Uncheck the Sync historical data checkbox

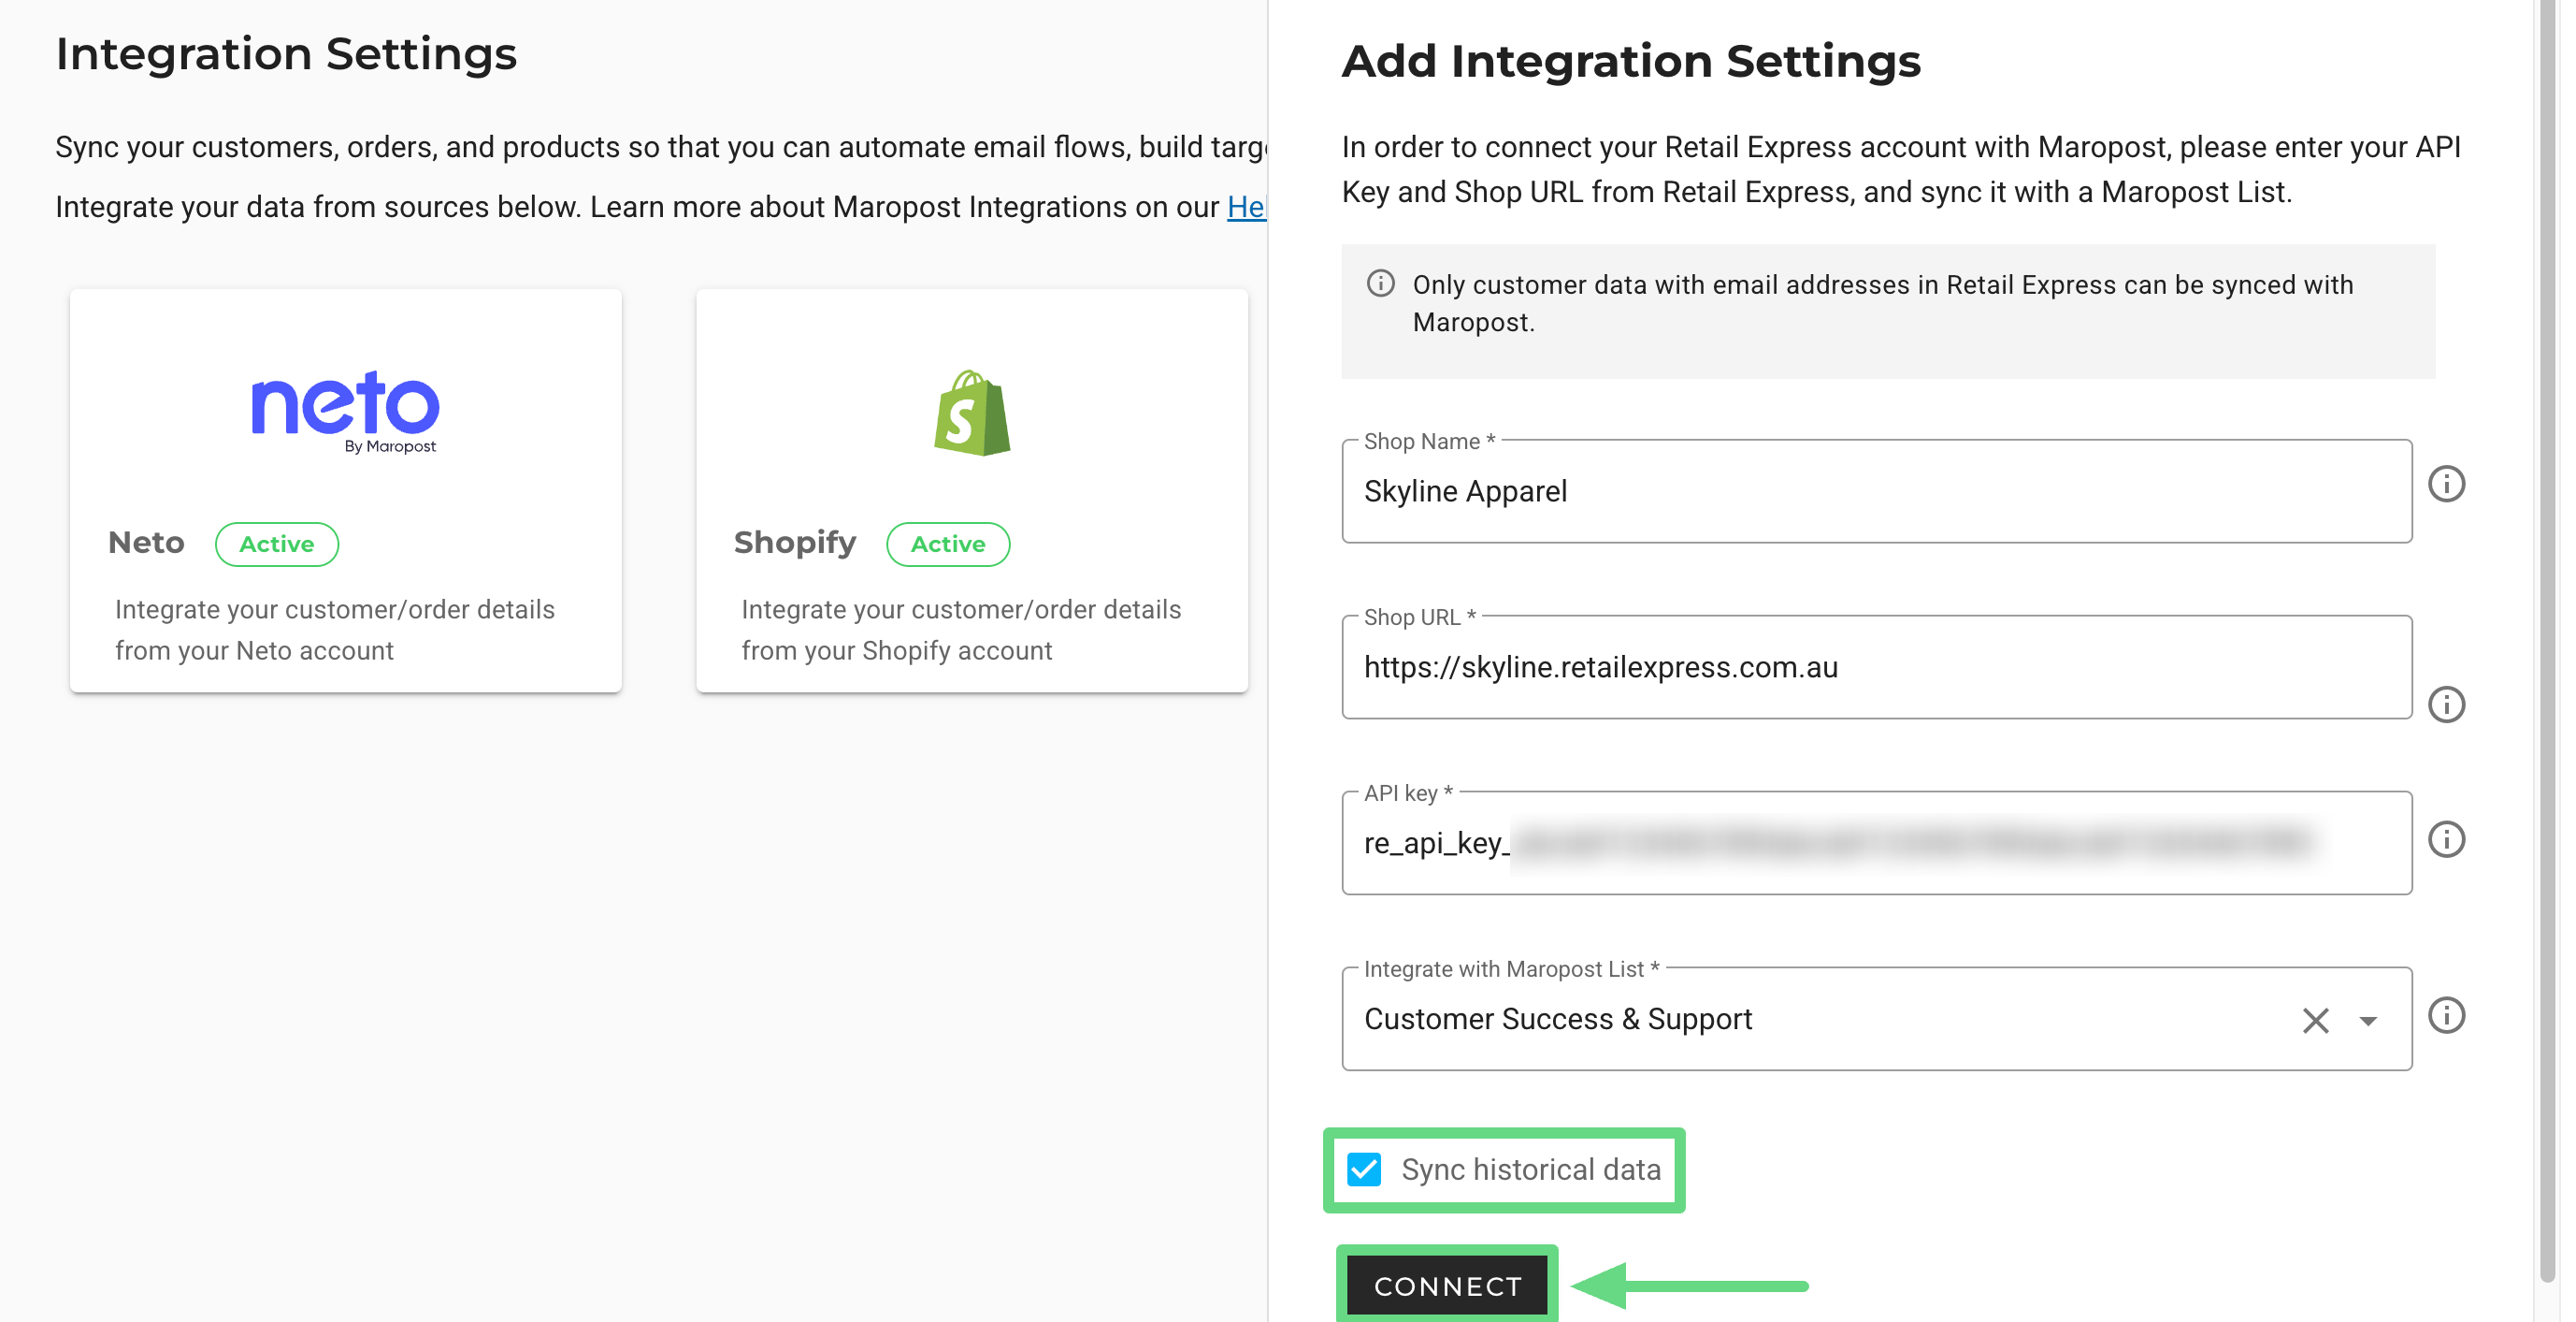(1364, 1169)
